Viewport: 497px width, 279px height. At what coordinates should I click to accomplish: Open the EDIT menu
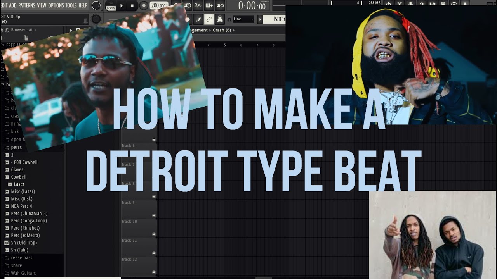coord(4,5)
